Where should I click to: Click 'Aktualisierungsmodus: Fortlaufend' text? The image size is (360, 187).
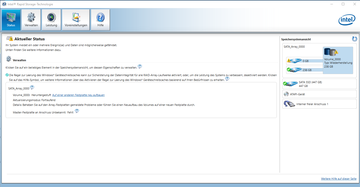[34, 100]
